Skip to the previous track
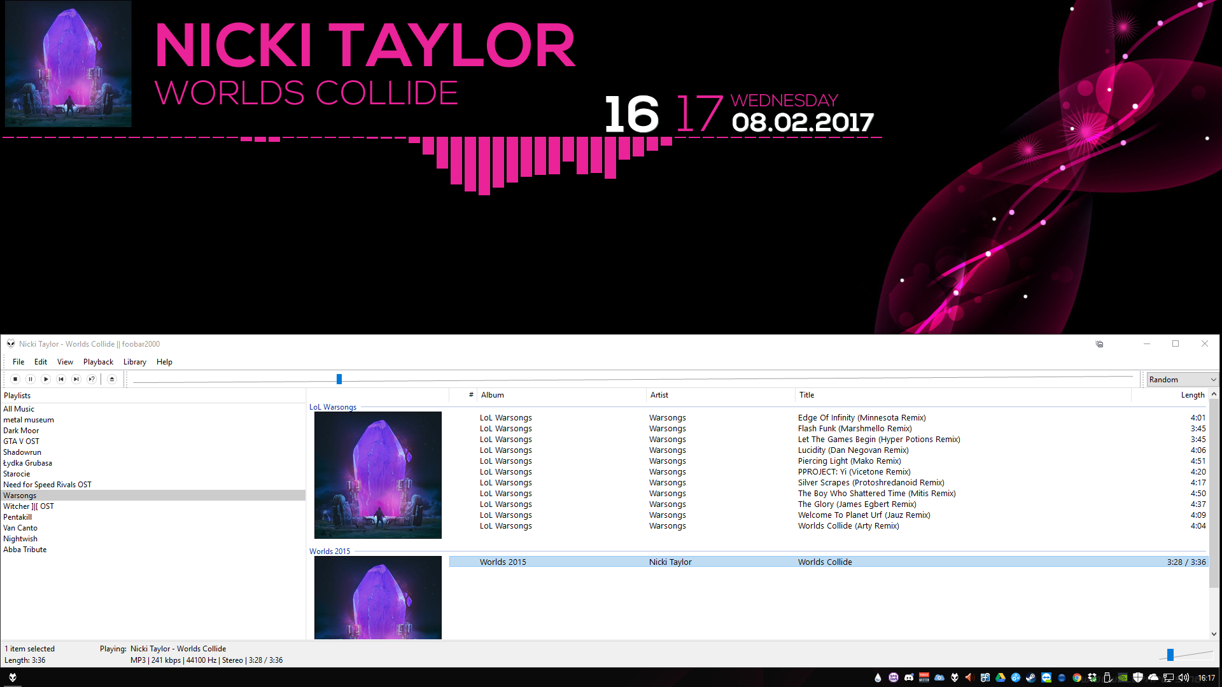1222x687 pixels. 61,379
